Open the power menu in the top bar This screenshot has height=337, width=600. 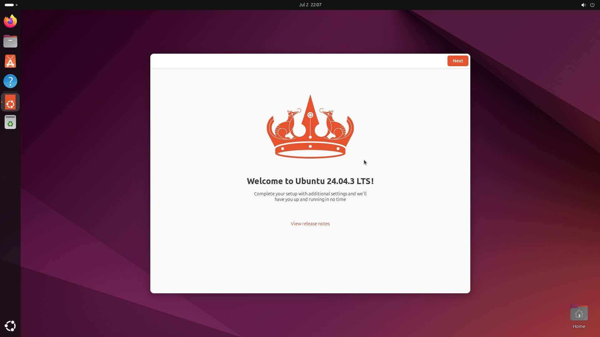(x=592, y=5)
